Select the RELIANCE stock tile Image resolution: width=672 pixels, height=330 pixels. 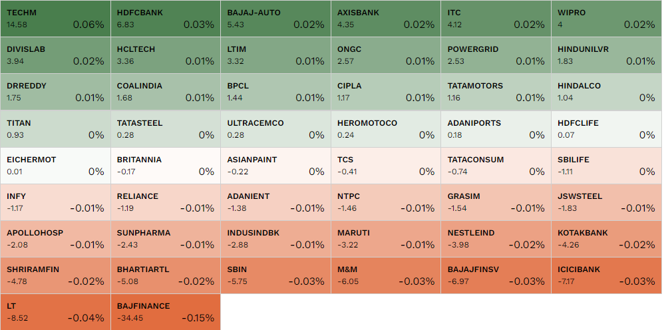coord(165,202)
